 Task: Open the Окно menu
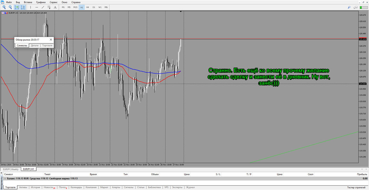[64, 2]
